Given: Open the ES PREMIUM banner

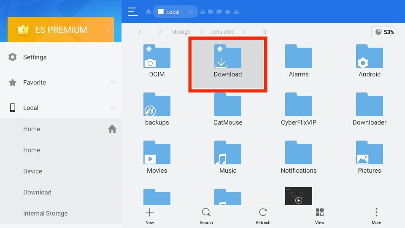Looking at the screenshot, I should 61,30.
